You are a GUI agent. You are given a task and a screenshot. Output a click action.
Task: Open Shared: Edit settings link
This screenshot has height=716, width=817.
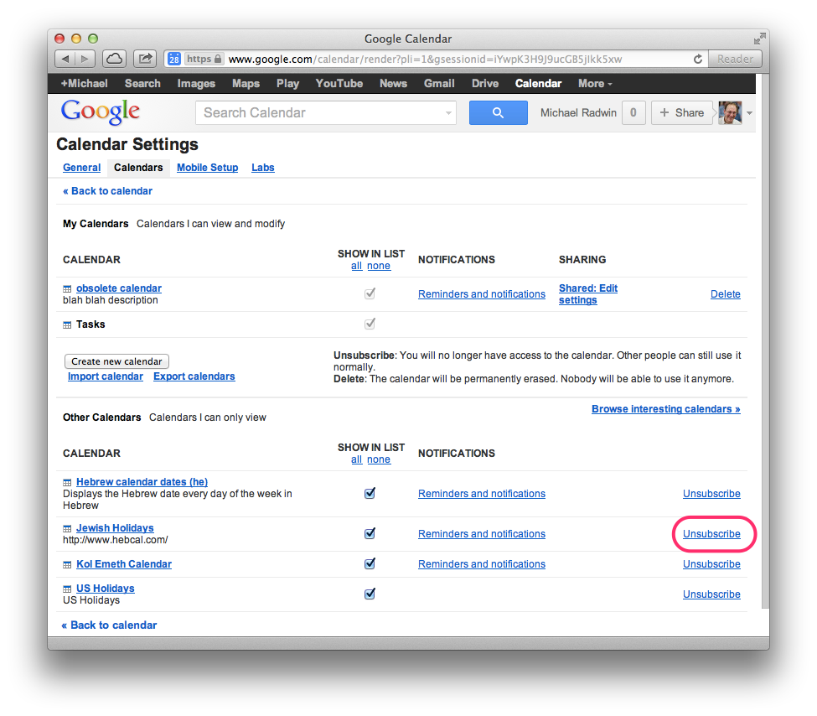pos(587,294)
